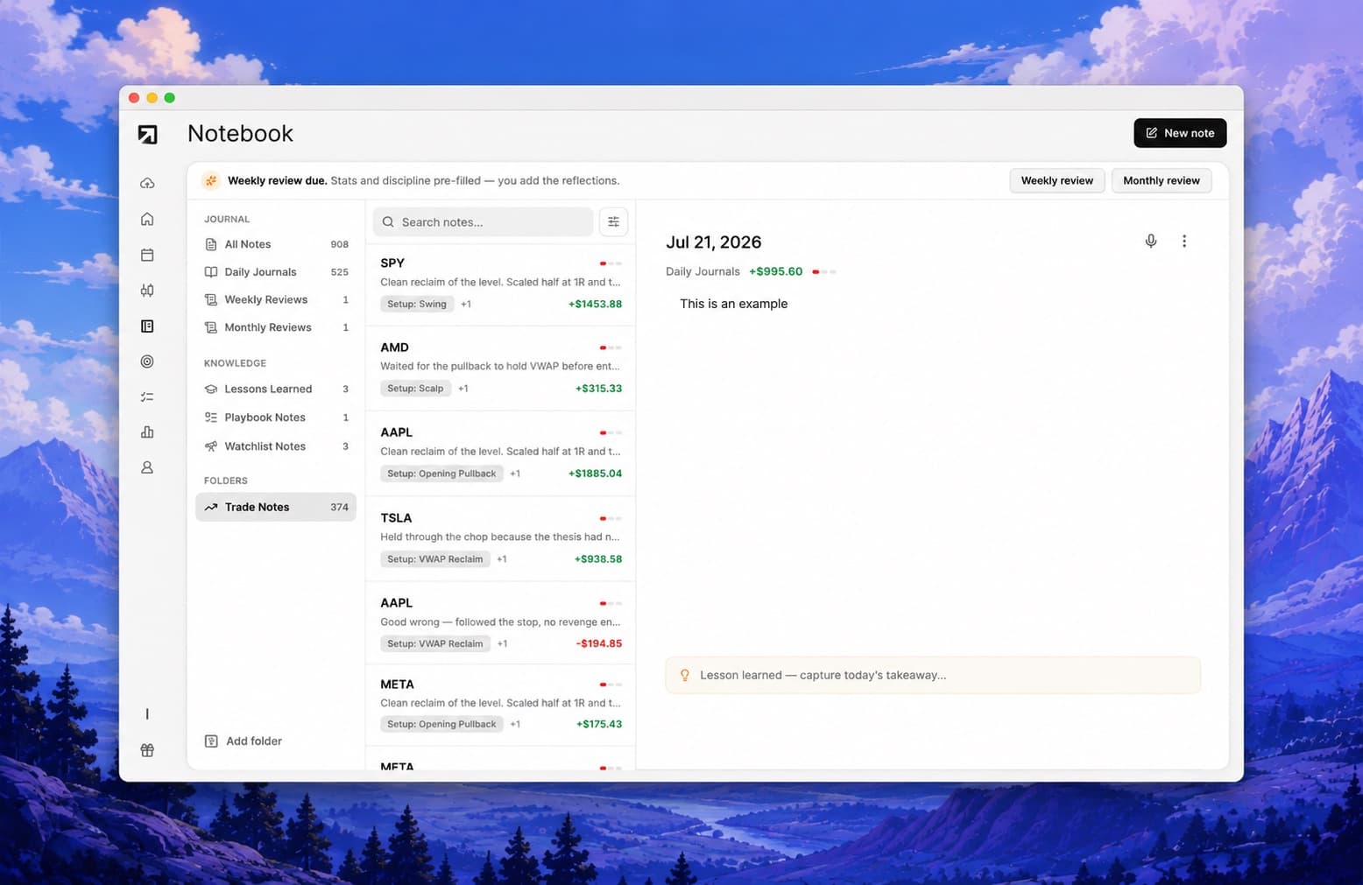This screenshot has height=885, width=1363.
Task: Open the cloud upload icon in sidebar
Action: [x=147, y=183]
